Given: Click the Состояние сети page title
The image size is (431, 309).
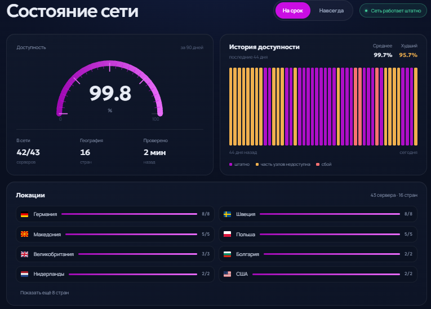Looking at the screenshot, I should 73,11.
